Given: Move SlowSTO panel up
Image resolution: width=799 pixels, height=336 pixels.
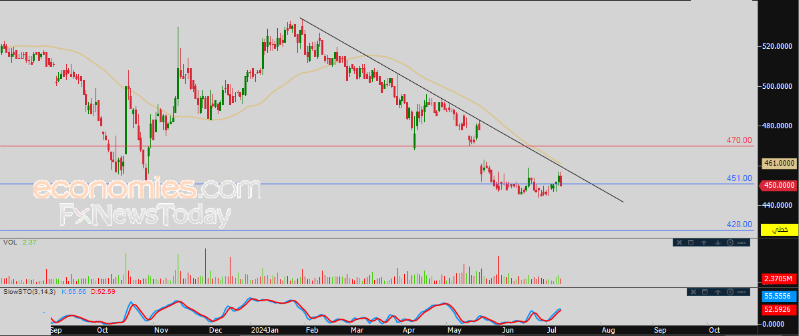Looking at the screenshot, I should 717,292.
